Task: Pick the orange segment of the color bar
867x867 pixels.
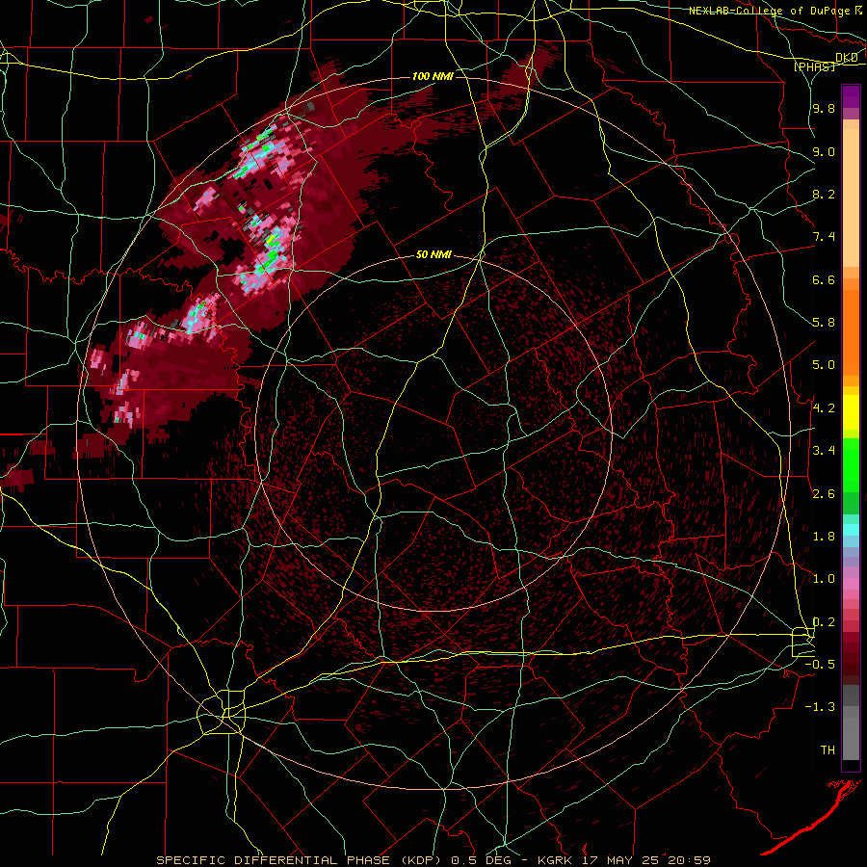Action: point(851,331)
